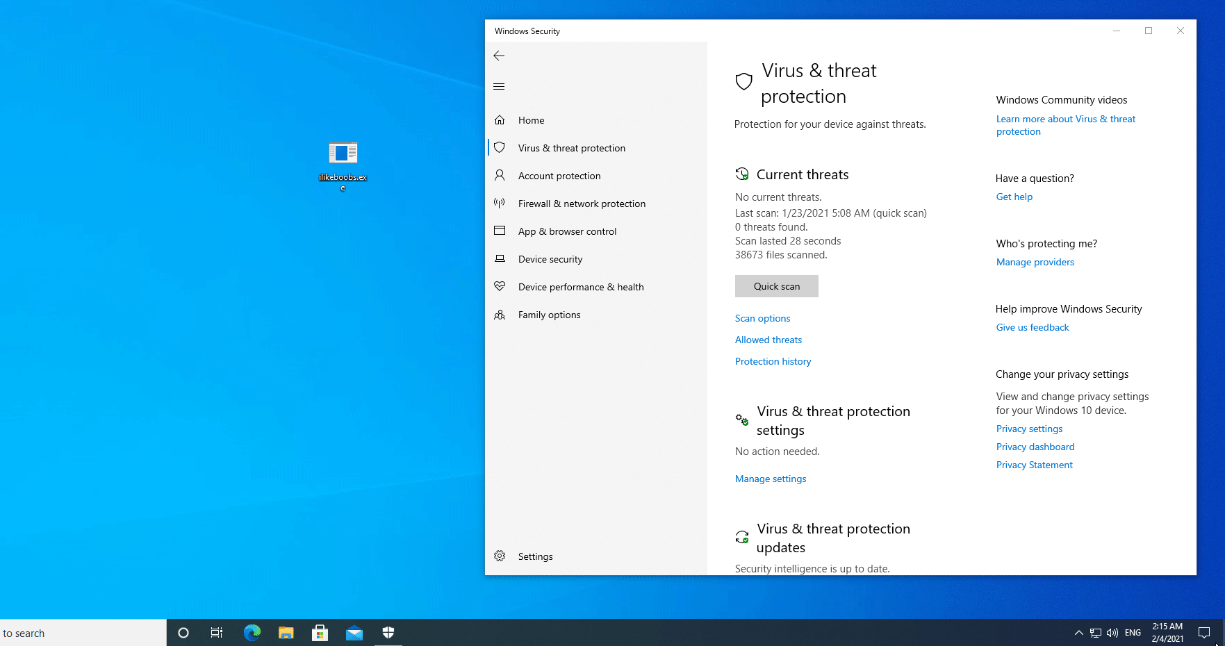This screenshot has height=646, width=1225.
Task: Select Firewall & network protection item
Action: [582, 204]
